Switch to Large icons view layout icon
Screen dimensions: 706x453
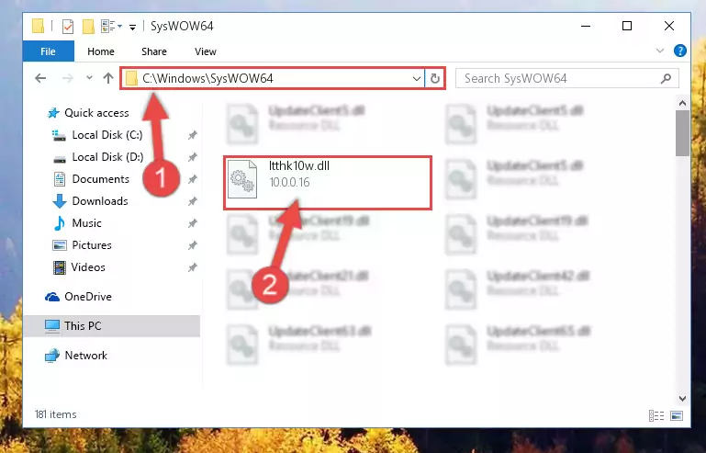677,415
